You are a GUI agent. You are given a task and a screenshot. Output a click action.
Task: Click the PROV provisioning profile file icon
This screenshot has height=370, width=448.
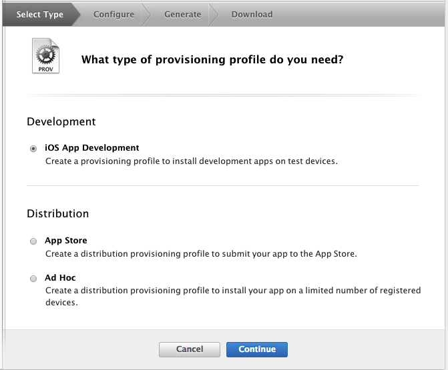45,56
